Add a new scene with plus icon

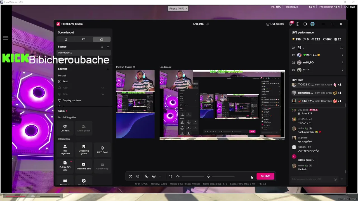tap(108, 47)
